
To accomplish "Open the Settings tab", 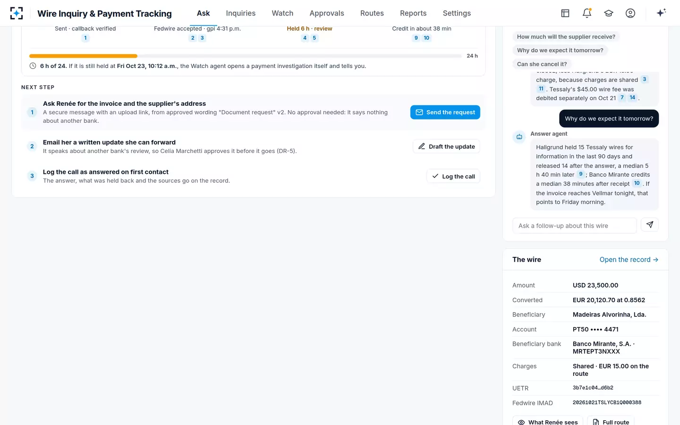I will [x=457, y=13].
